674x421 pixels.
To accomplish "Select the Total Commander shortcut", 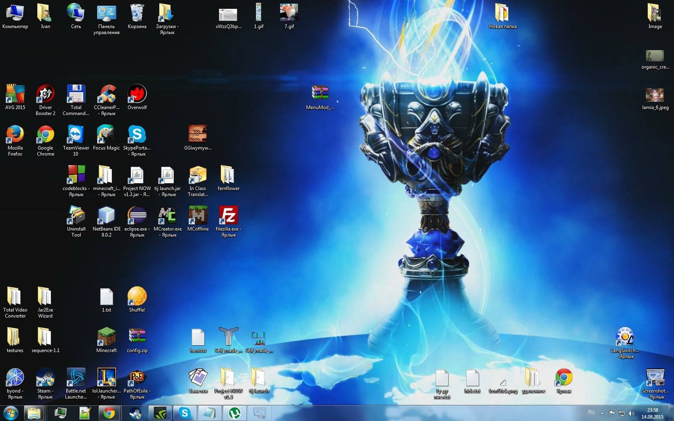I will (x=76, y=94).
